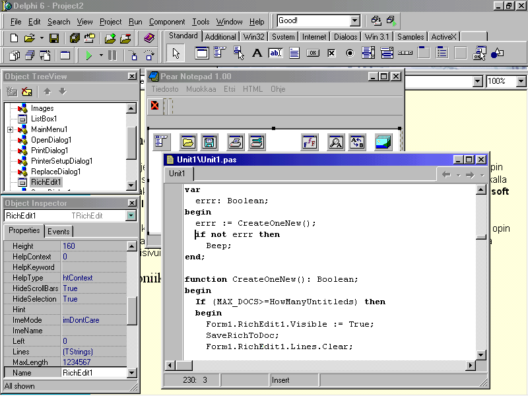Expand the MainMenu1 tree node
The height and width of the screenshot is (396, 528).
pyautogui.click(x=10, y=129)
